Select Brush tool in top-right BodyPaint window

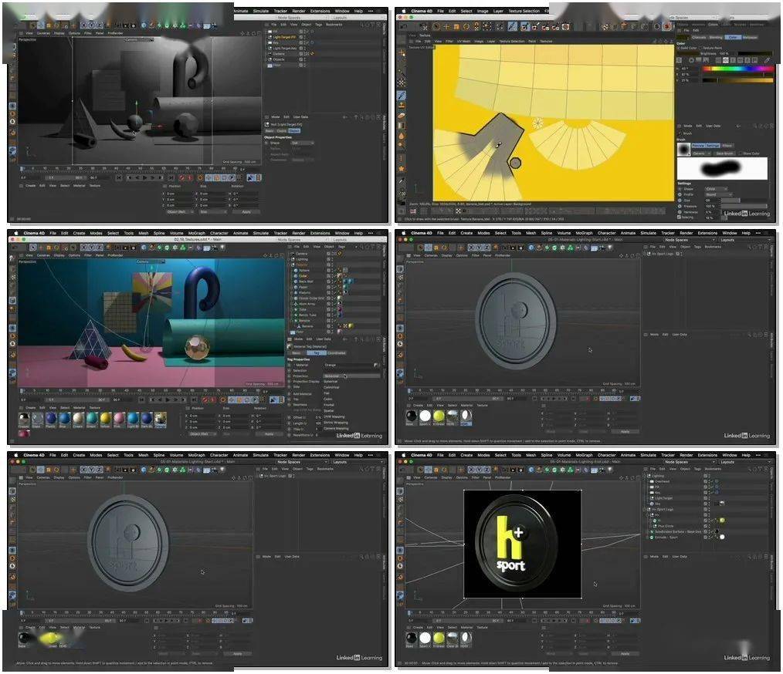click(402, 95)
